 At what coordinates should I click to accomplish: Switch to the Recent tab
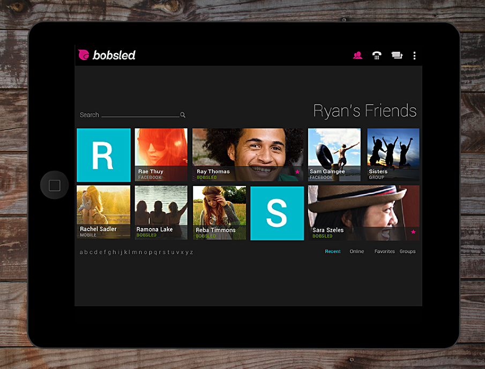332,252
